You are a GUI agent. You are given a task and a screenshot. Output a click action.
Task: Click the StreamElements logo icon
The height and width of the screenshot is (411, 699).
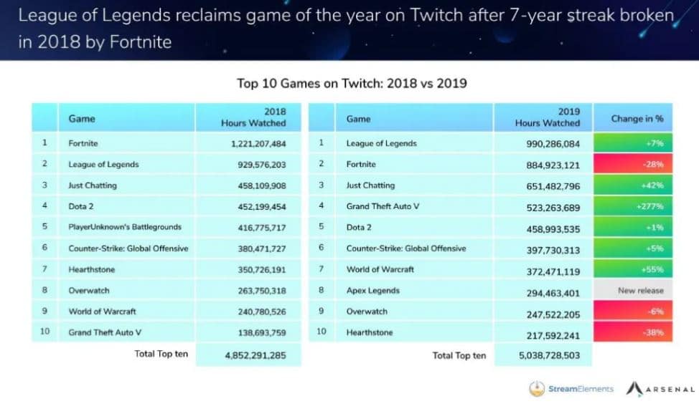tap(537, 389)
